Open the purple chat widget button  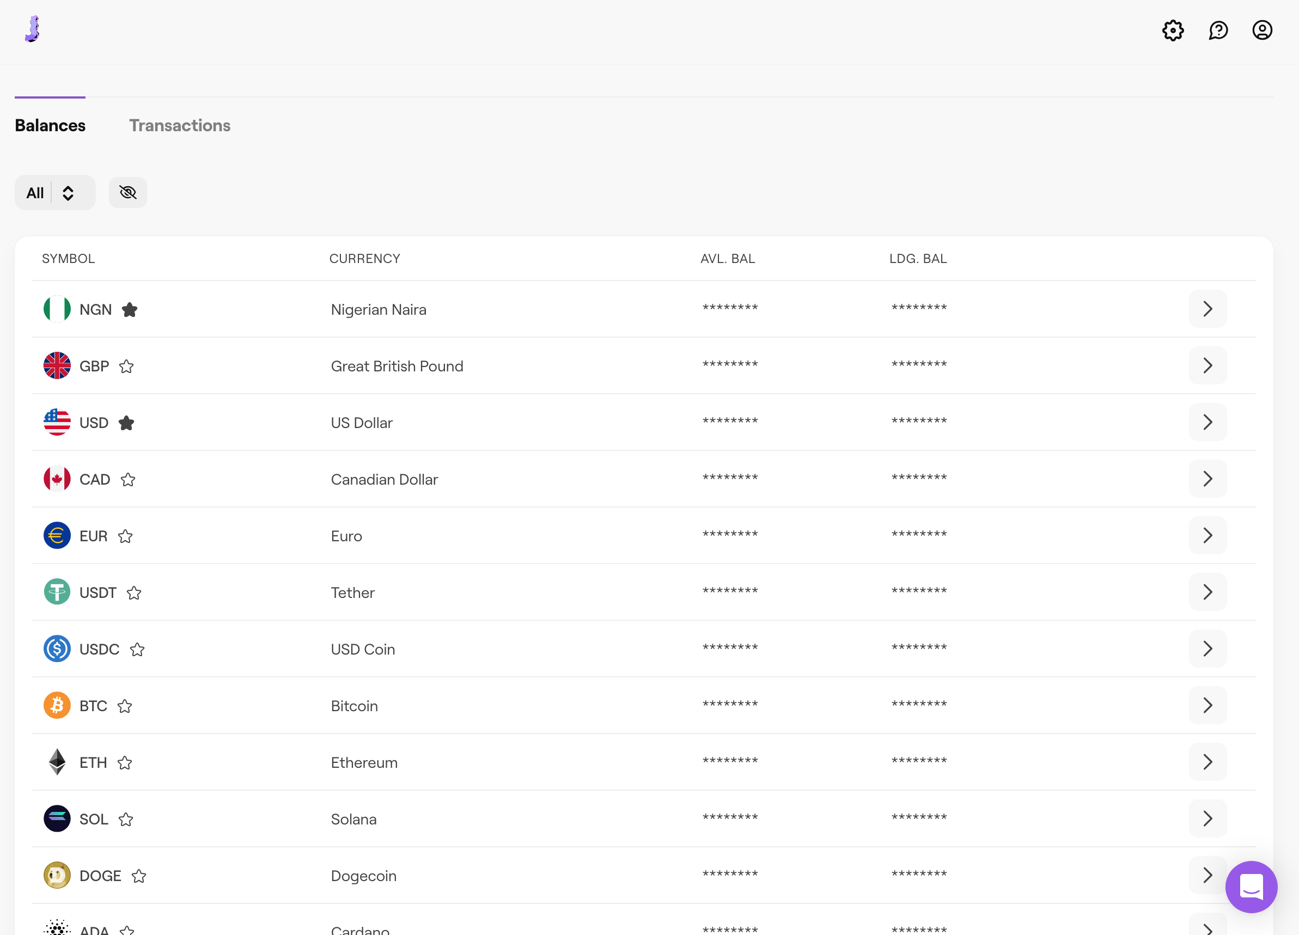tap(1251, 887)
